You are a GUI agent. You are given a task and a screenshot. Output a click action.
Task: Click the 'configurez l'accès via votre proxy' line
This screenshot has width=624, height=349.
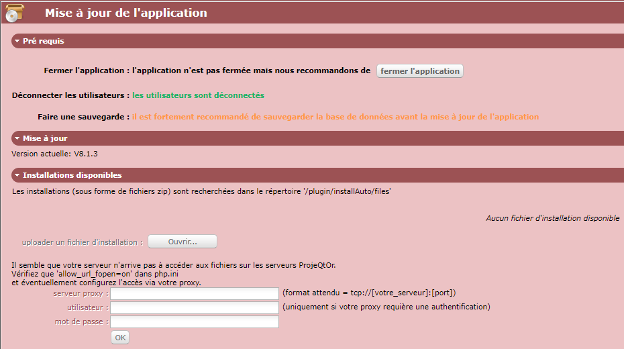[x=106, y=283]
